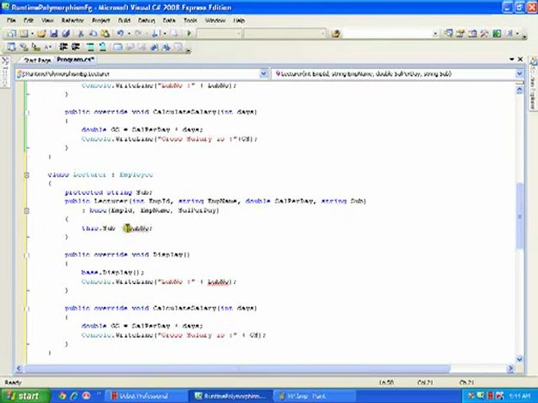Start debugging with the green play arrow
Image resolution: width=538 pixels, height=403 pixels.
point(189,33)
